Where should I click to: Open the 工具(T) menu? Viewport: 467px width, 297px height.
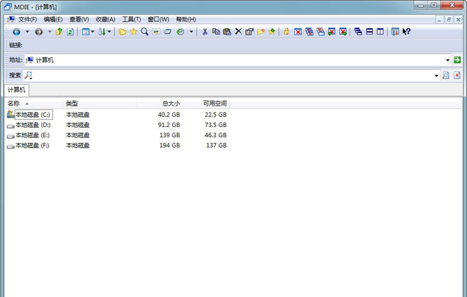point(131,19)
